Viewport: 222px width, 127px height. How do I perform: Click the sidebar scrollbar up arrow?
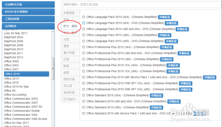pos(53,31)
